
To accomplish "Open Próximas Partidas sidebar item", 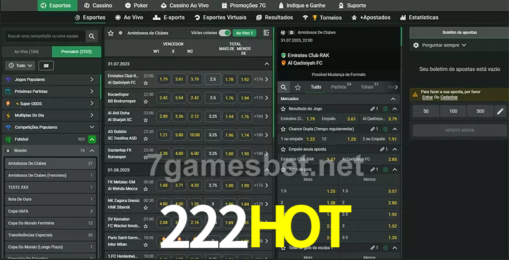I will pyautogui.click(x=50, y=92).
